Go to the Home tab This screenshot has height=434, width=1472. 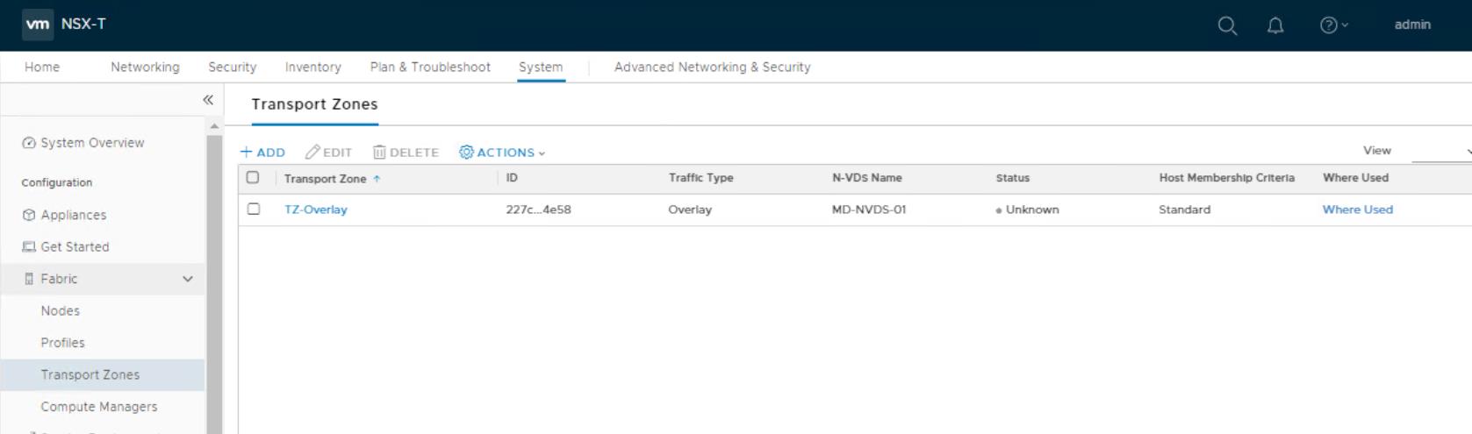(42, 67)
